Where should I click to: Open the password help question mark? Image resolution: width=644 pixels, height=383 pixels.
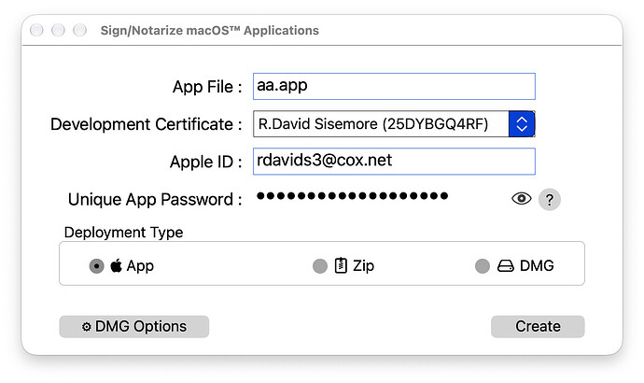[549, 200]
